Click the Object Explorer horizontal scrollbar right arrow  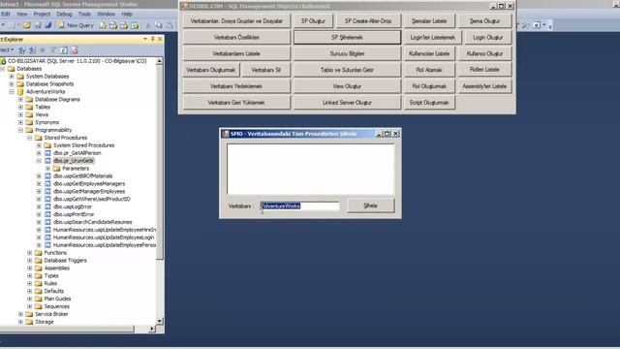[151, 329]
